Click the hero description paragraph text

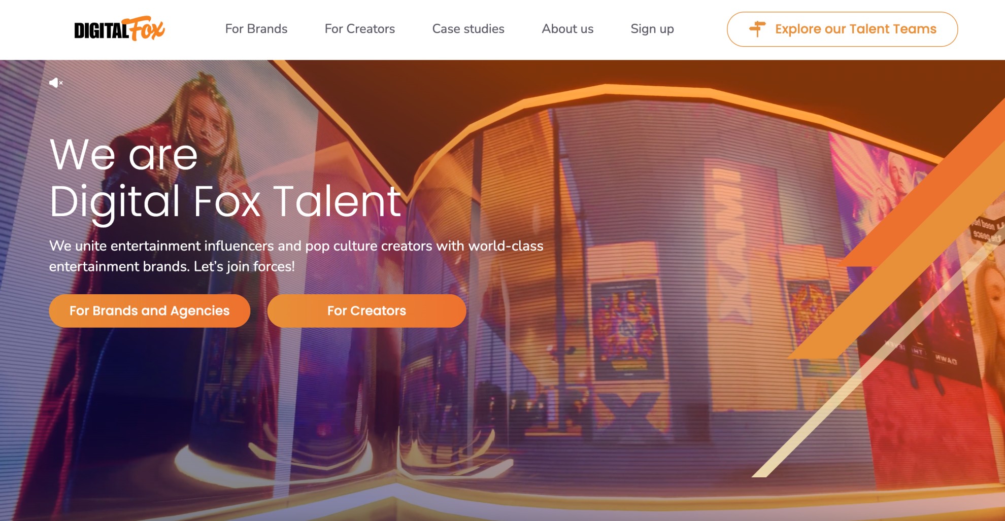click(x=296, y=256)
